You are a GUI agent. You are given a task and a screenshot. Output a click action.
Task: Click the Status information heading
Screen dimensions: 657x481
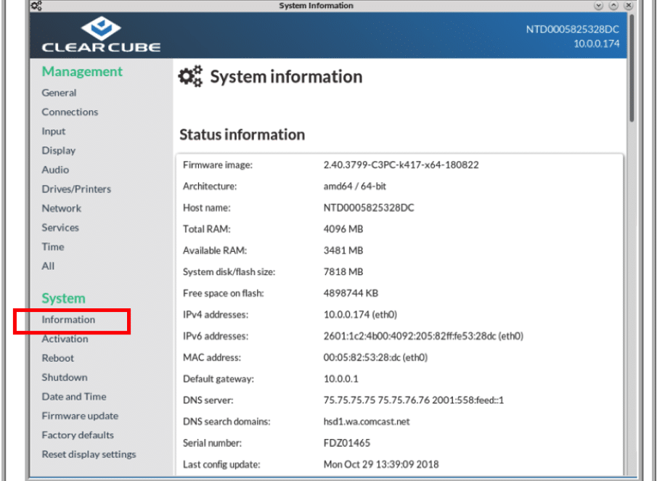[x=242, y=135]
